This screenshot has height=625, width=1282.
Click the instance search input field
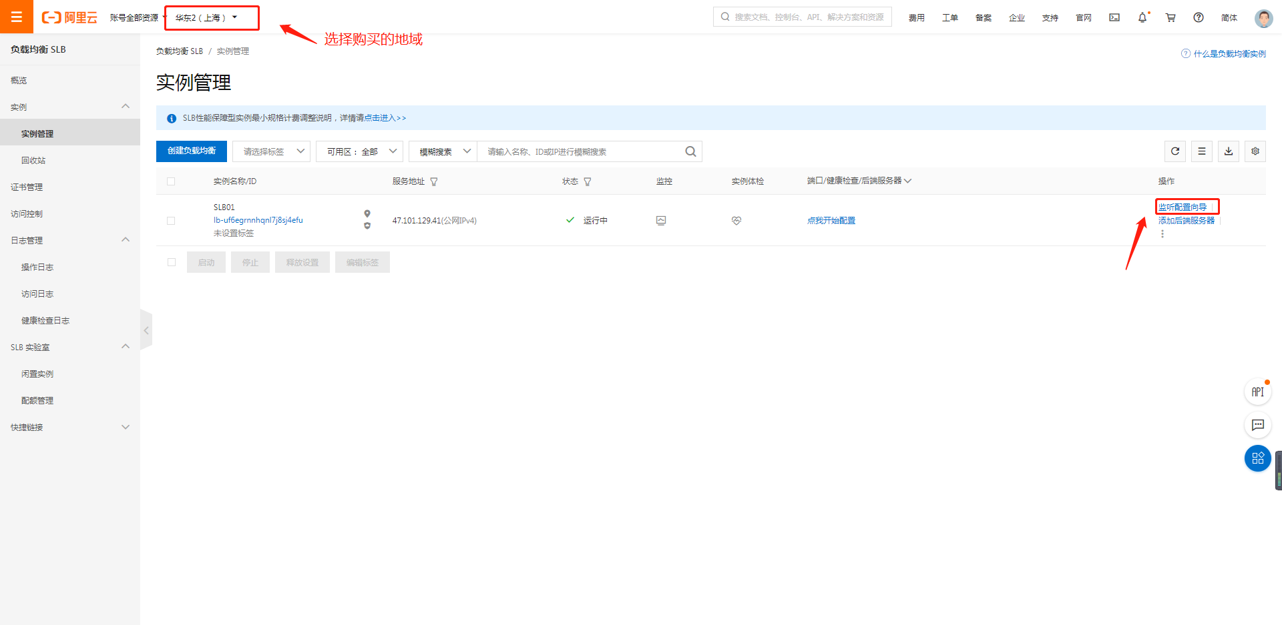(581, 152)
